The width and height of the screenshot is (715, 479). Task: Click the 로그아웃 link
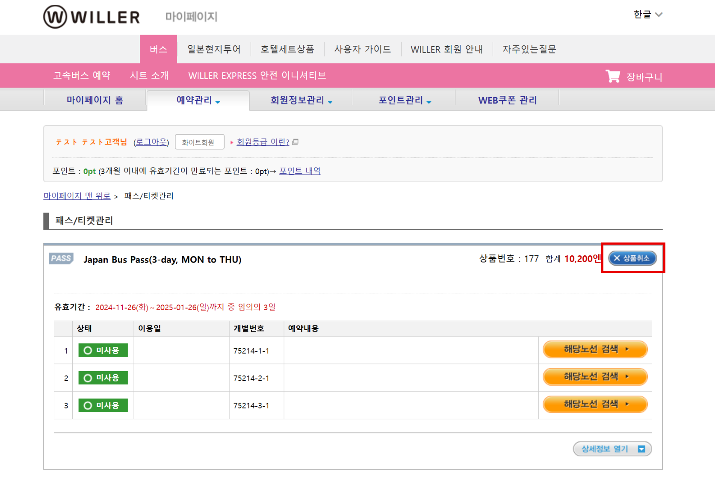click(x=151, y=142)
